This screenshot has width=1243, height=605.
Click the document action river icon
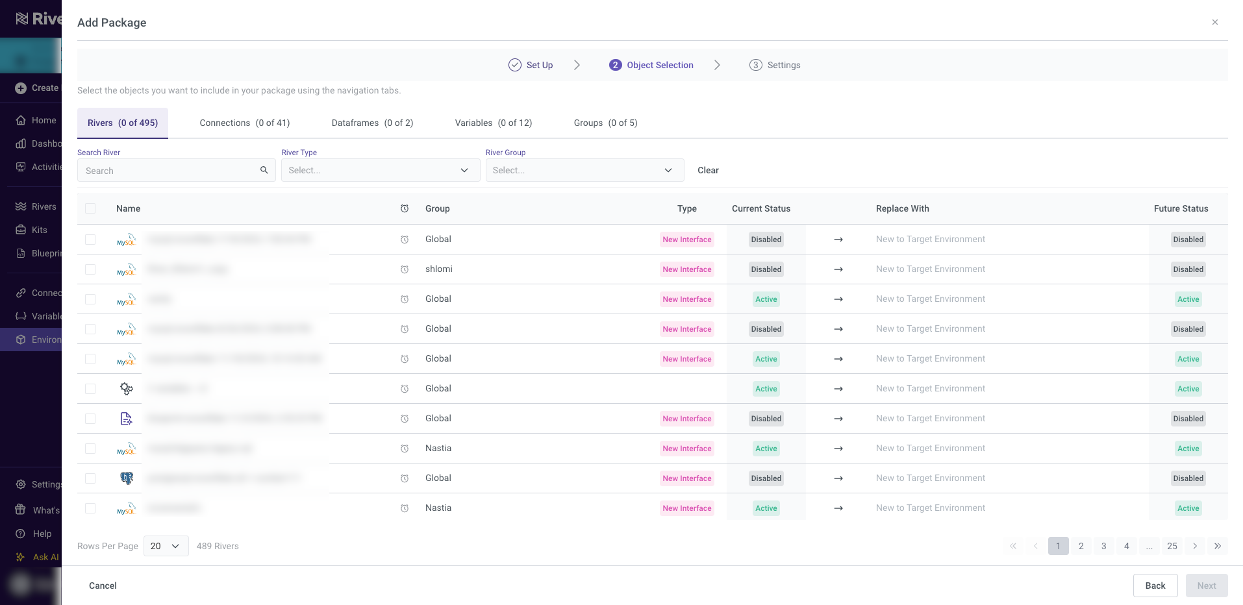click(127, 419)
